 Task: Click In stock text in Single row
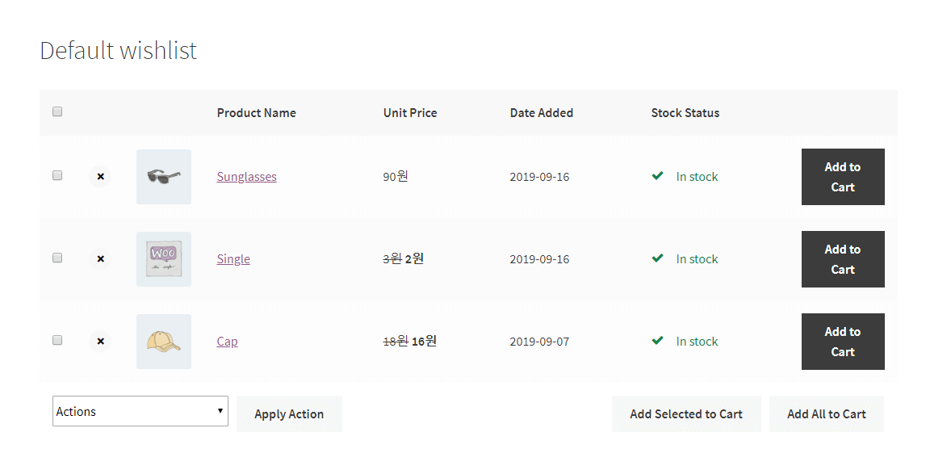point(697,259)
